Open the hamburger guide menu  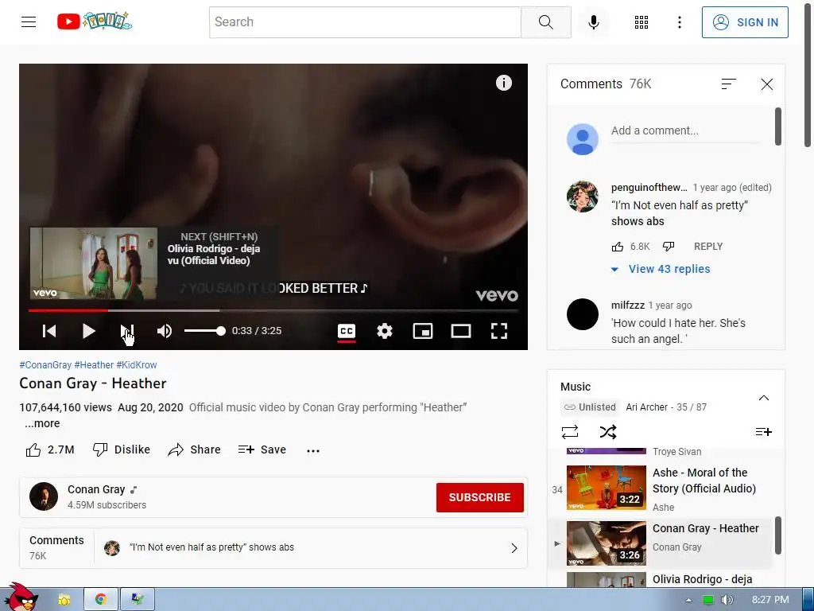click(x=29, y=21)
